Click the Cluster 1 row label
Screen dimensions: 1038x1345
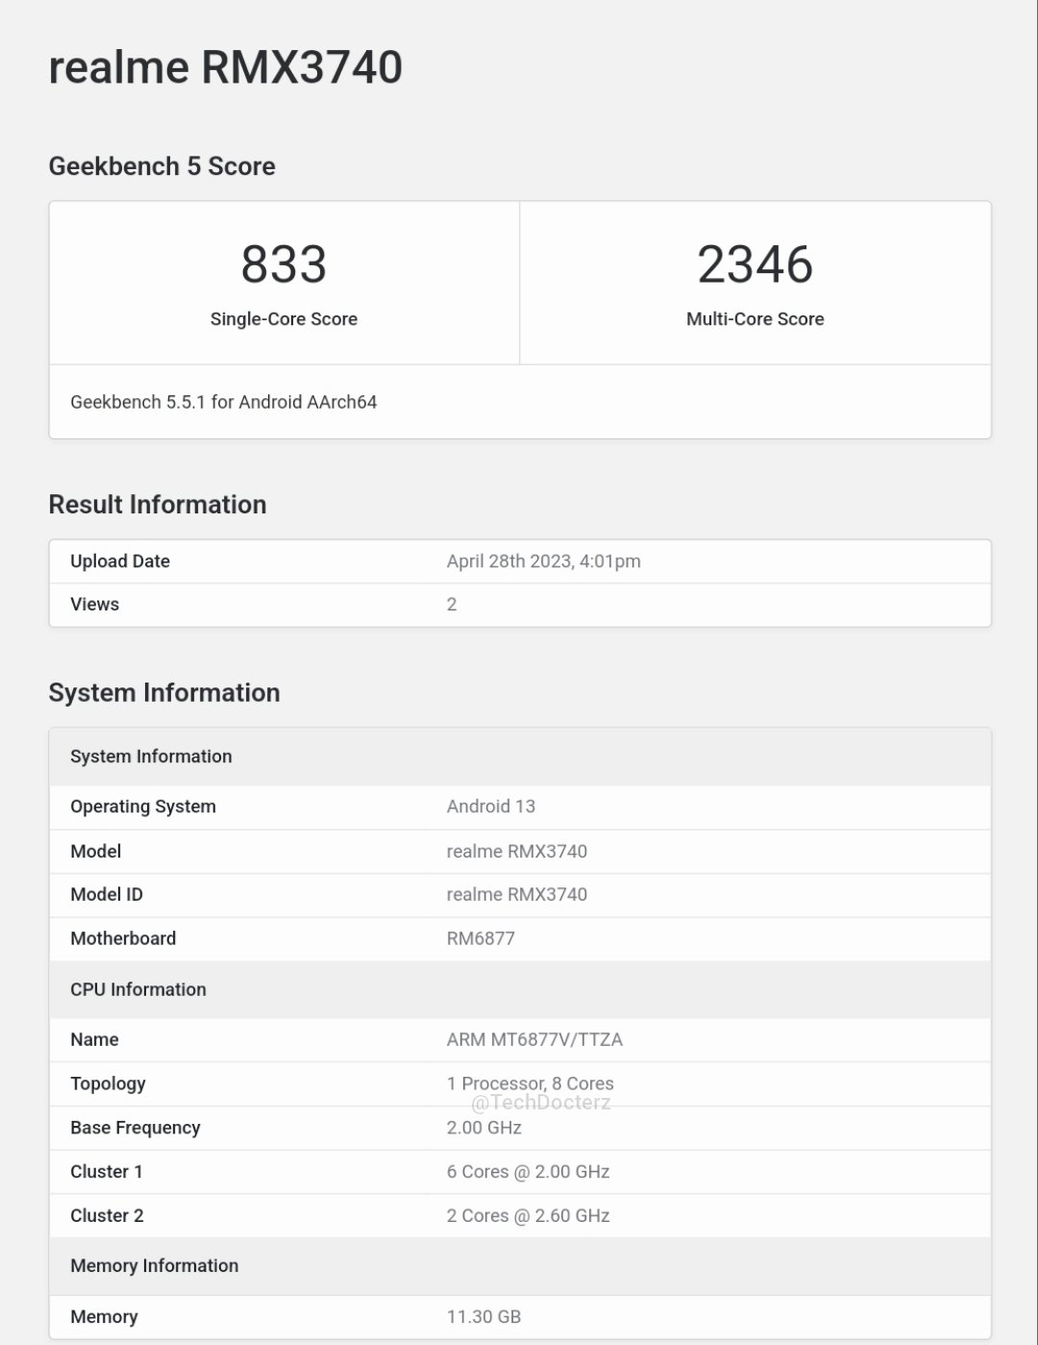click(107, 1172)
